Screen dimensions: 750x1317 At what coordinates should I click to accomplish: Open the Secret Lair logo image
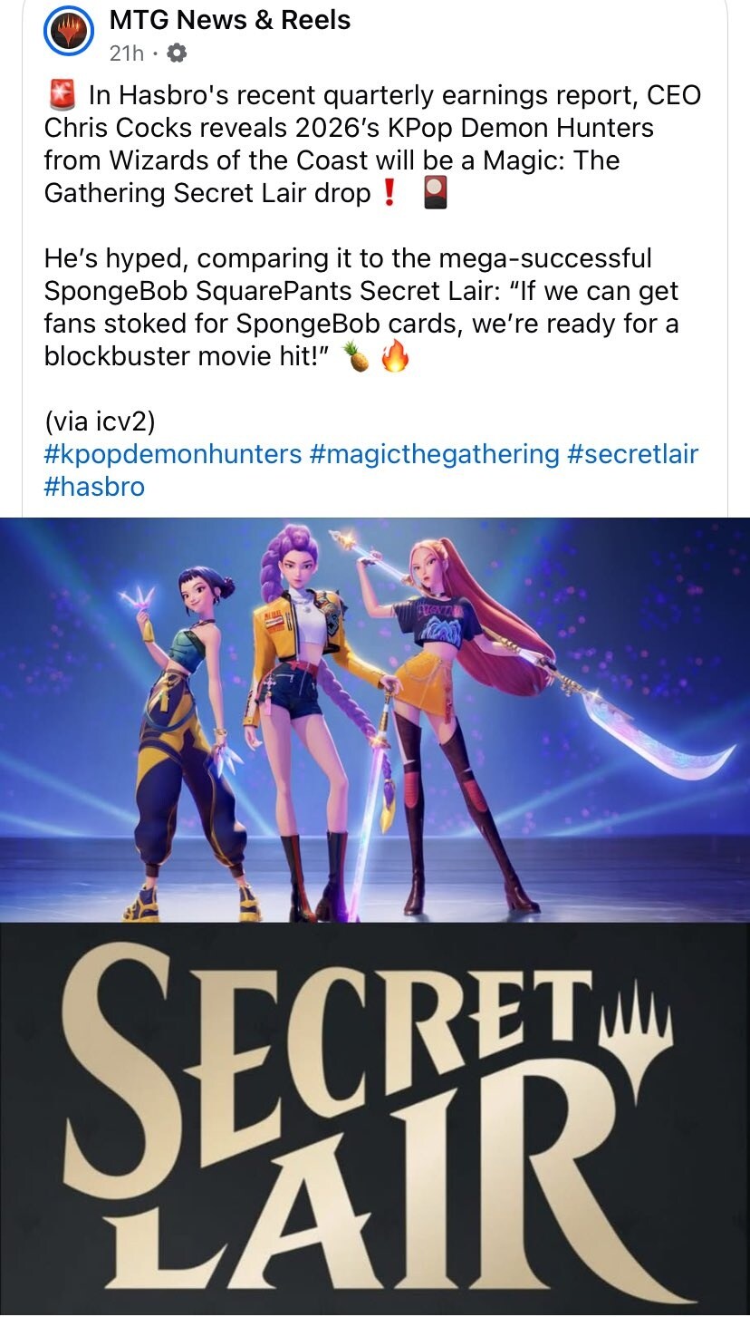(375, 1119)
